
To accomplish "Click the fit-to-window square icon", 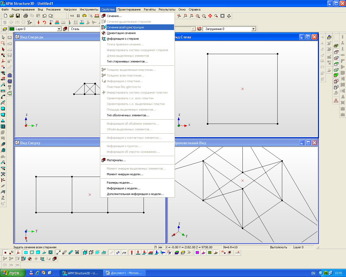I will click(x=222, y=16).
